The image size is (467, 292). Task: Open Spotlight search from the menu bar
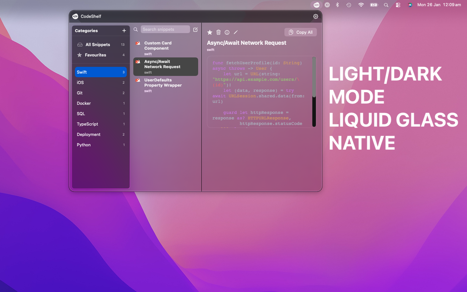tap(386, 5)
